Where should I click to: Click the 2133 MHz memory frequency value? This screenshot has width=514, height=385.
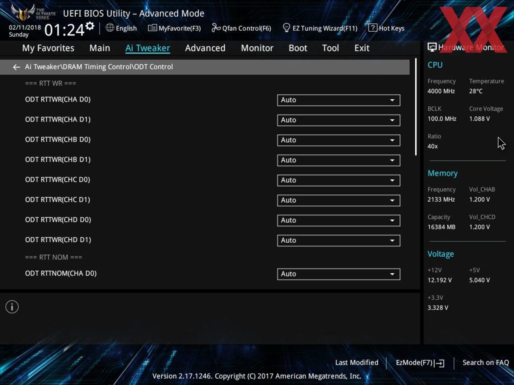click(441, 199)
